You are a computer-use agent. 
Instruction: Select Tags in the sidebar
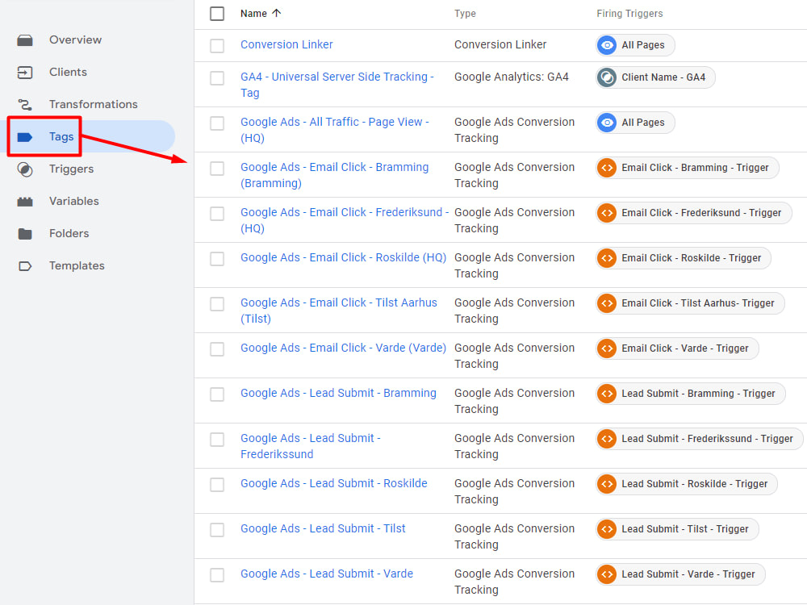(61, 137)
